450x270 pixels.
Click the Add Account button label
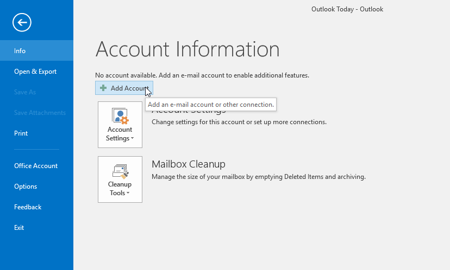(x=130, y=88)
